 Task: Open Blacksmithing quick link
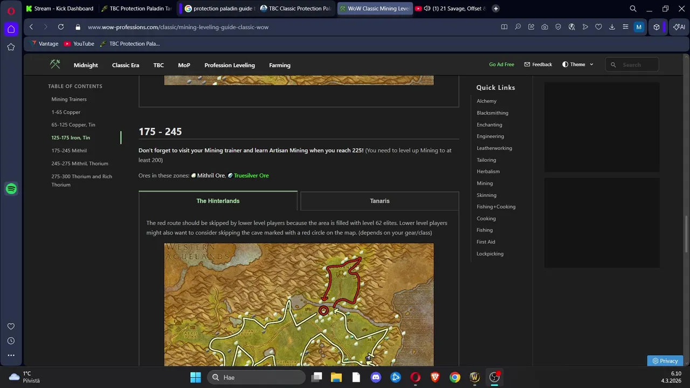(492, 113)
